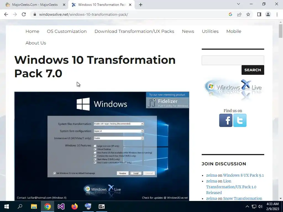283x212 pixels.
Task: Click the Windows X Live sidebar logo
Action: pyautogui.click(x=233, y=89)
